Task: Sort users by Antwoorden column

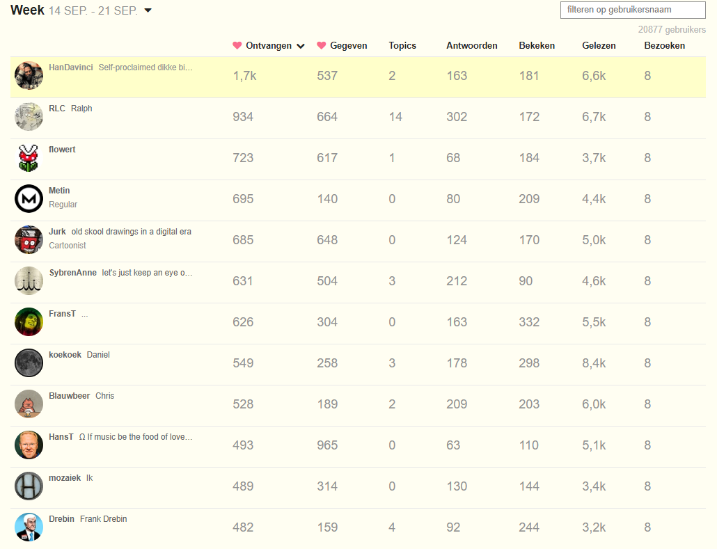Action: click(472, 46)
